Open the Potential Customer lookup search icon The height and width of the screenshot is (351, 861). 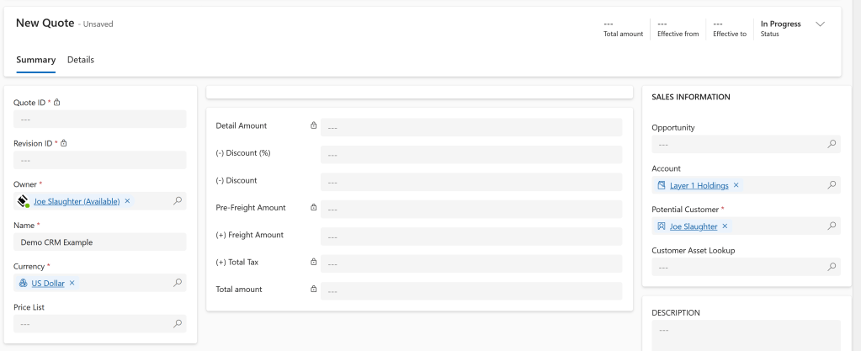click(x=832, y=226)
